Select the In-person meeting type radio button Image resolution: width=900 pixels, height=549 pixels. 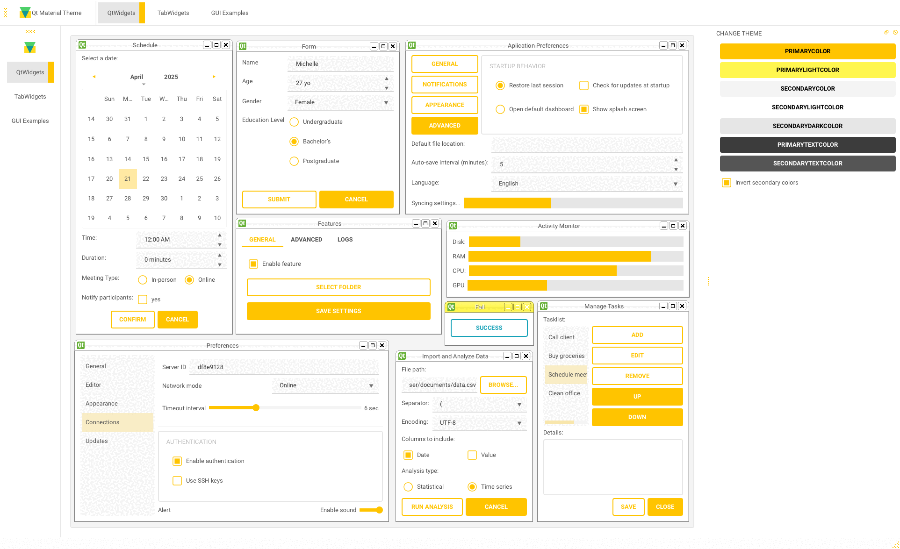coord(143,279)
